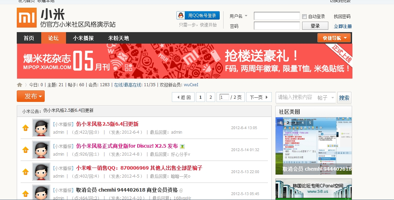Click 用QQ帐号登录 button
The width and height of the screenshot is (394, 200).
point(198,16)
